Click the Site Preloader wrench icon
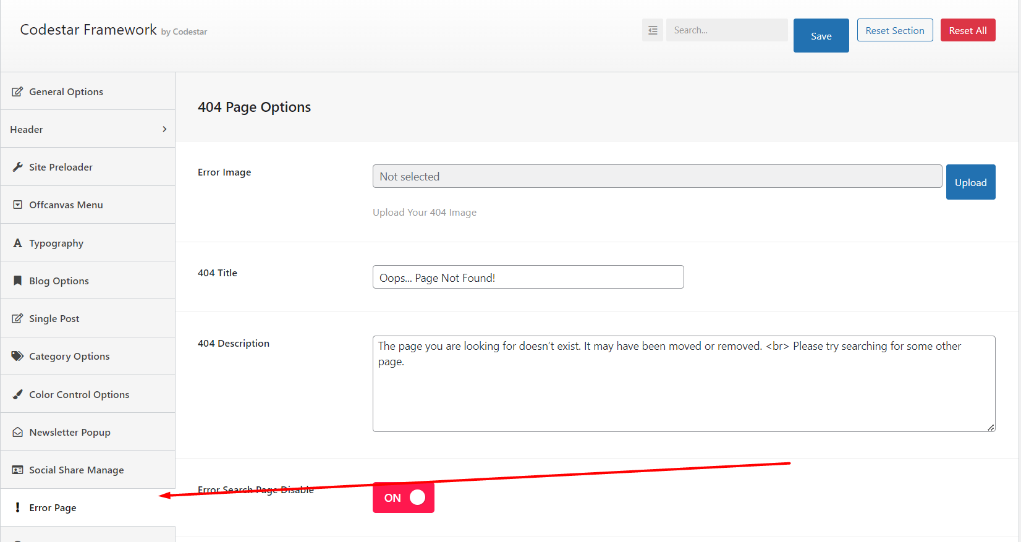The width and height of the screenshot is (1021, 542). pos(17,167)
